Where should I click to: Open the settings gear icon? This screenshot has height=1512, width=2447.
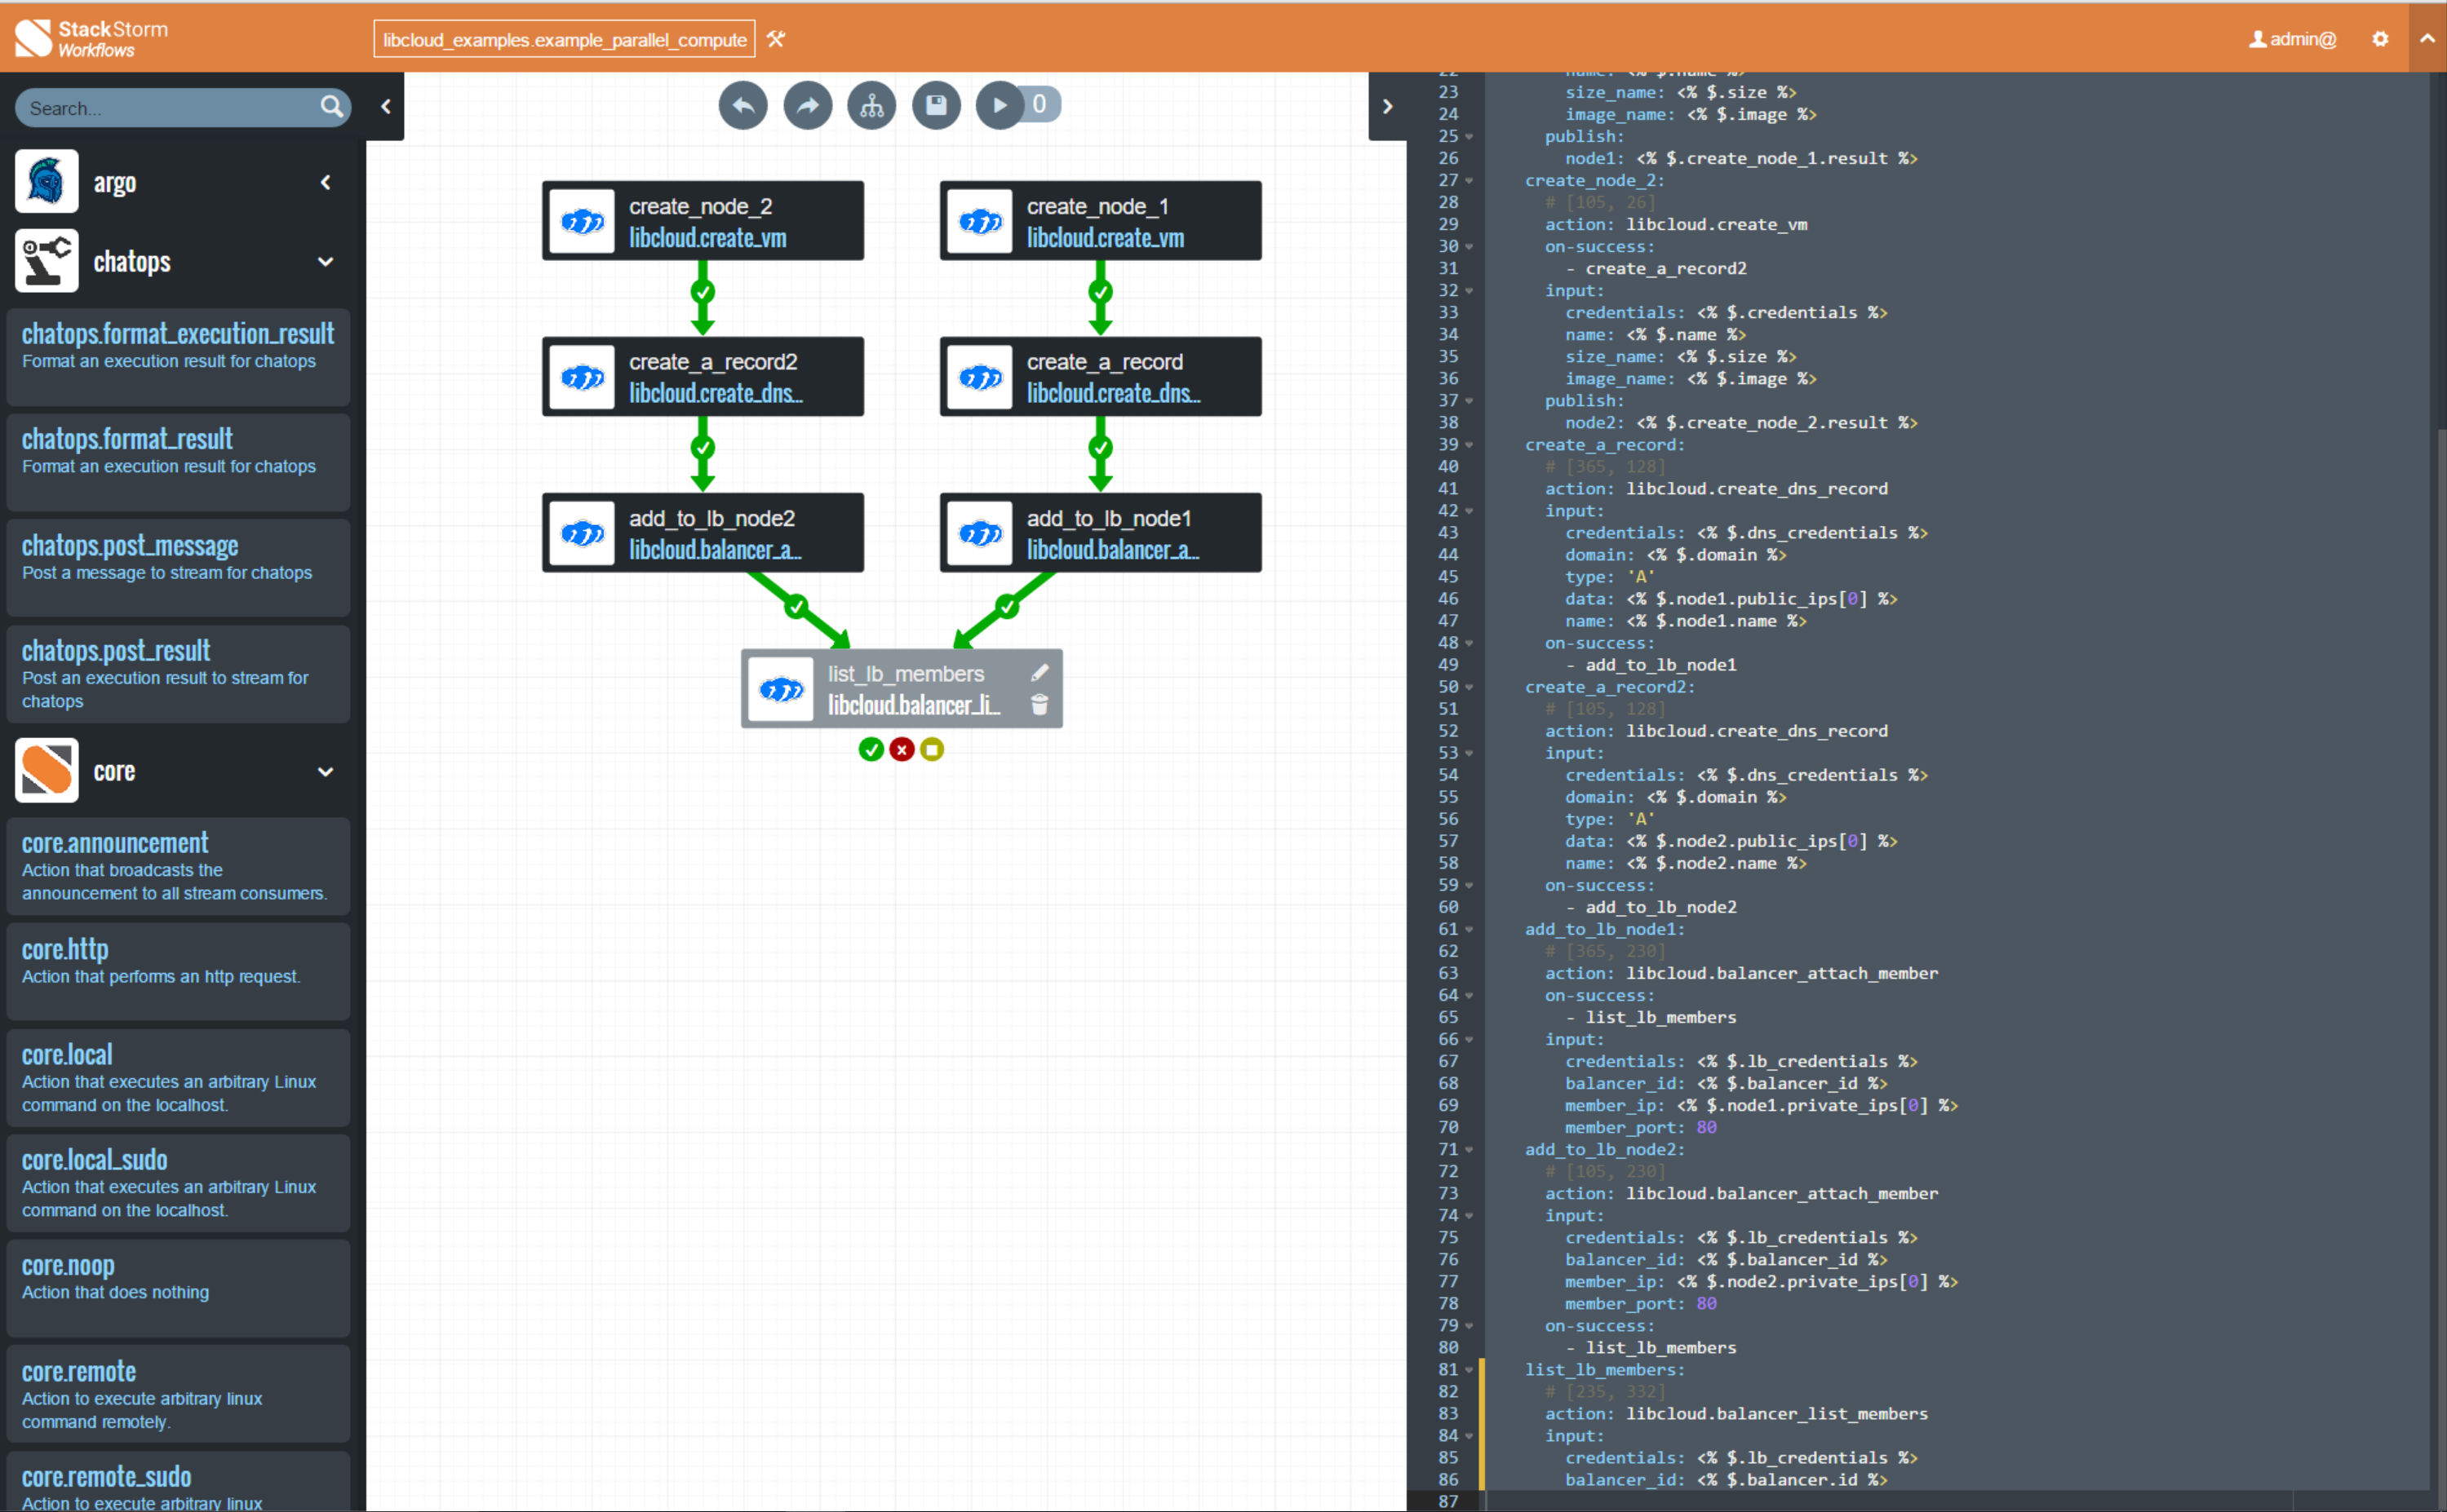coord(2379,39)
